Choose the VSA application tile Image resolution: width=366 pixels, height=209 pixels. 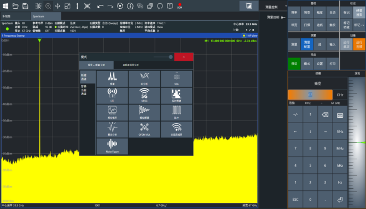[x=177, y=79]
